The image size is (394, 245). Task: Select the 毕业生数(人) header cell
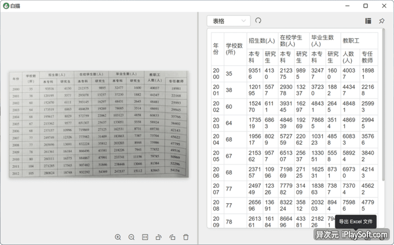325,41
